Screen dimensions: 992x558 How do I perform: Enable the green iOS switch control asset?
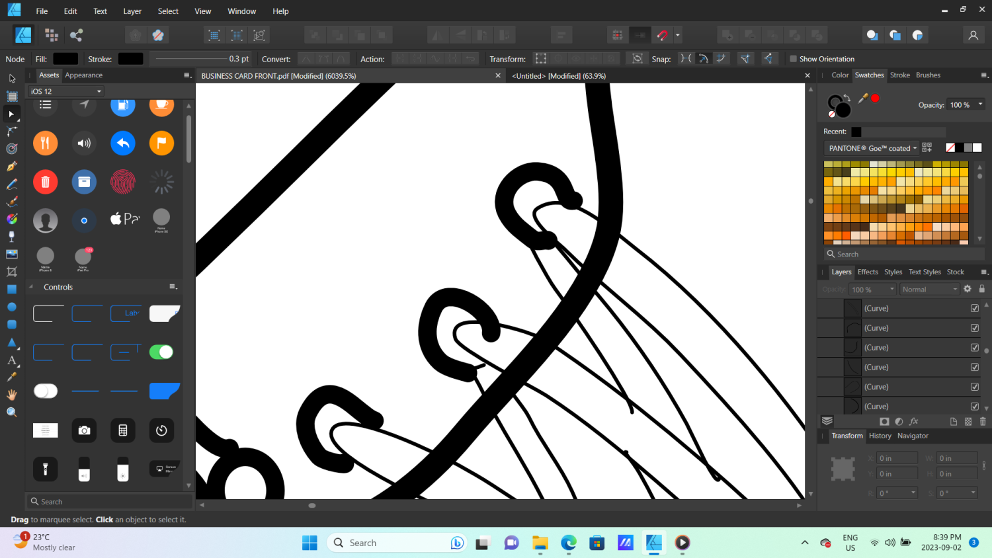tap(161, 352)
